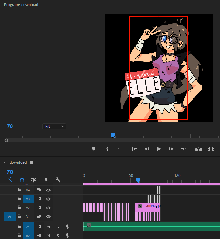Click the program monitor playhead marker
Image resolution: width=220 pixels, height=239 pixels.
[113, 135]
